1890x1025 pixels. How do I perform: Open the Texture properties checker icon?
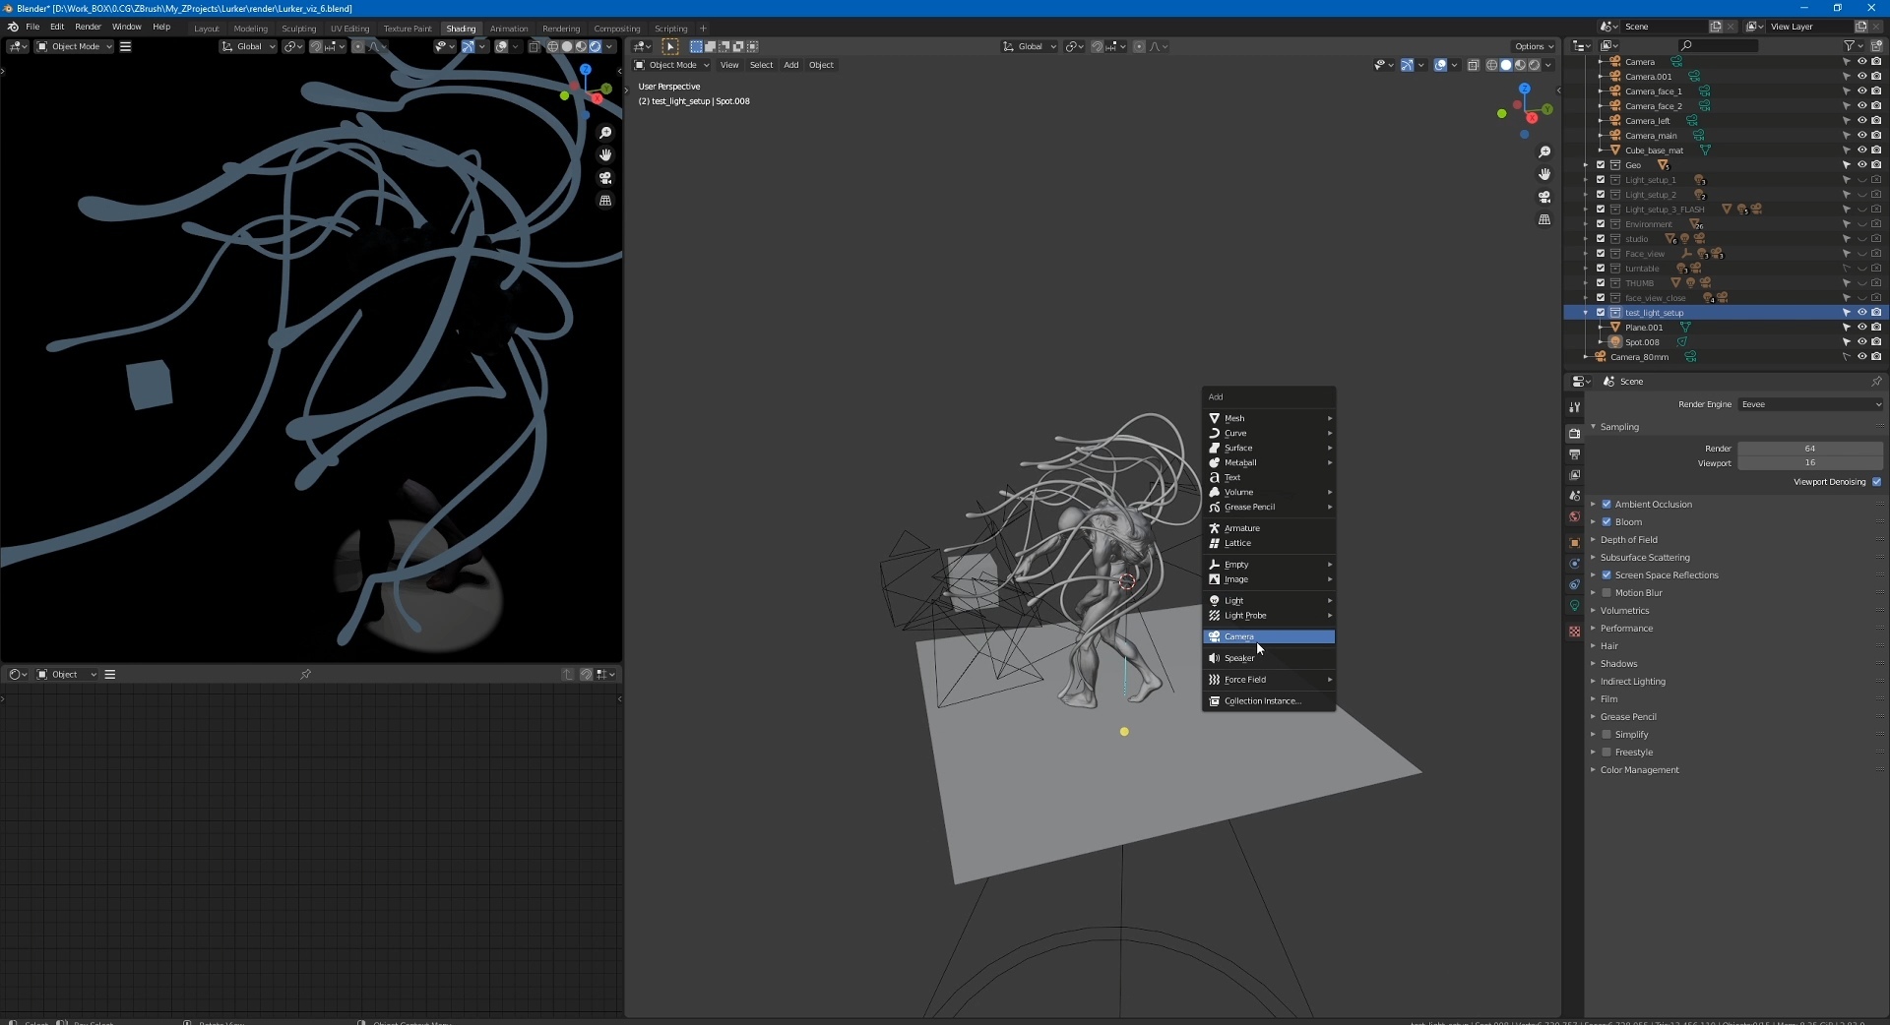pyautogui.click(x=1574, y=632)
